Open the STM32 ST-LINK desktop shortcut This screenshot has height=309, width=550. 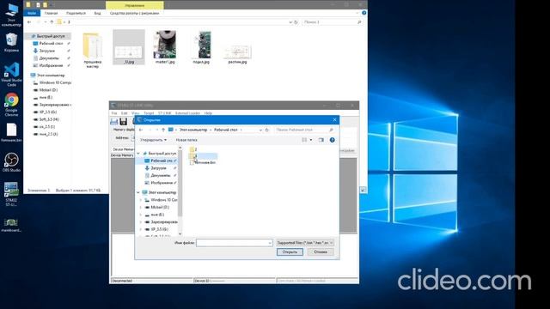pos(11,194)
